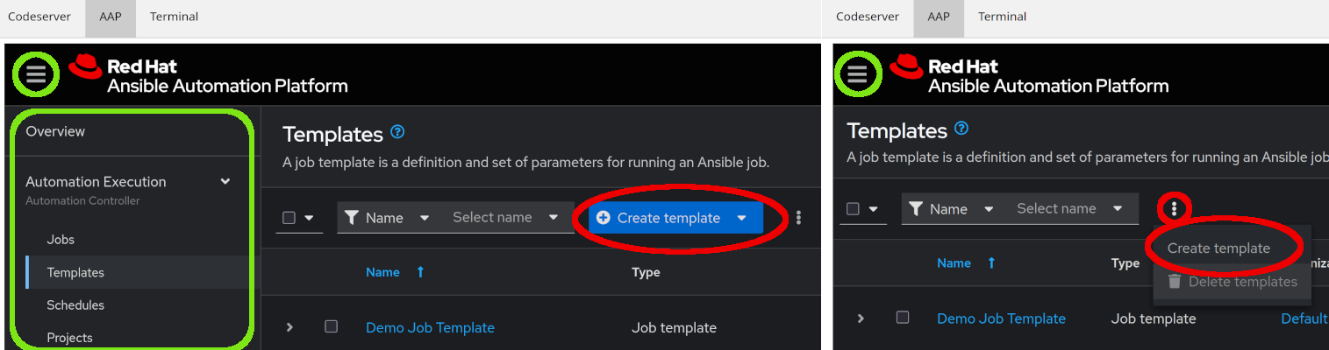The image size is (1329, 350).
Task: Open help icon beside left Templates title
Action: click(397, 132)
